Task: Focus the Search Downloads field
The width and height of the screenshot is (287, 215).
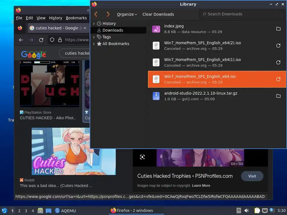Action: click(242, 14)
